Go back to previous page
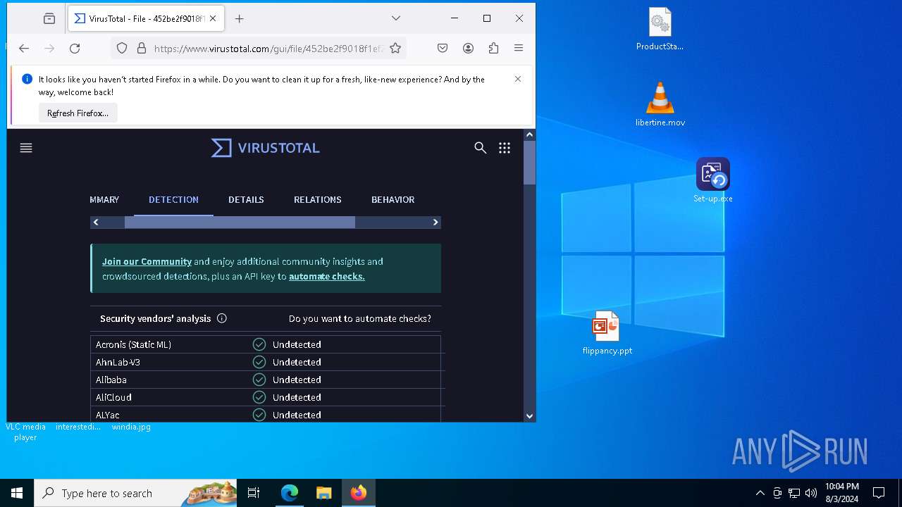Viewport: 902px width, 507px height. click(24, 49)
